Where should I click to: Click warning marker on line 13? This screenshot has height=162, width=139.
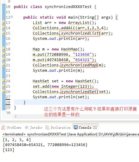[x=4, y=22]
